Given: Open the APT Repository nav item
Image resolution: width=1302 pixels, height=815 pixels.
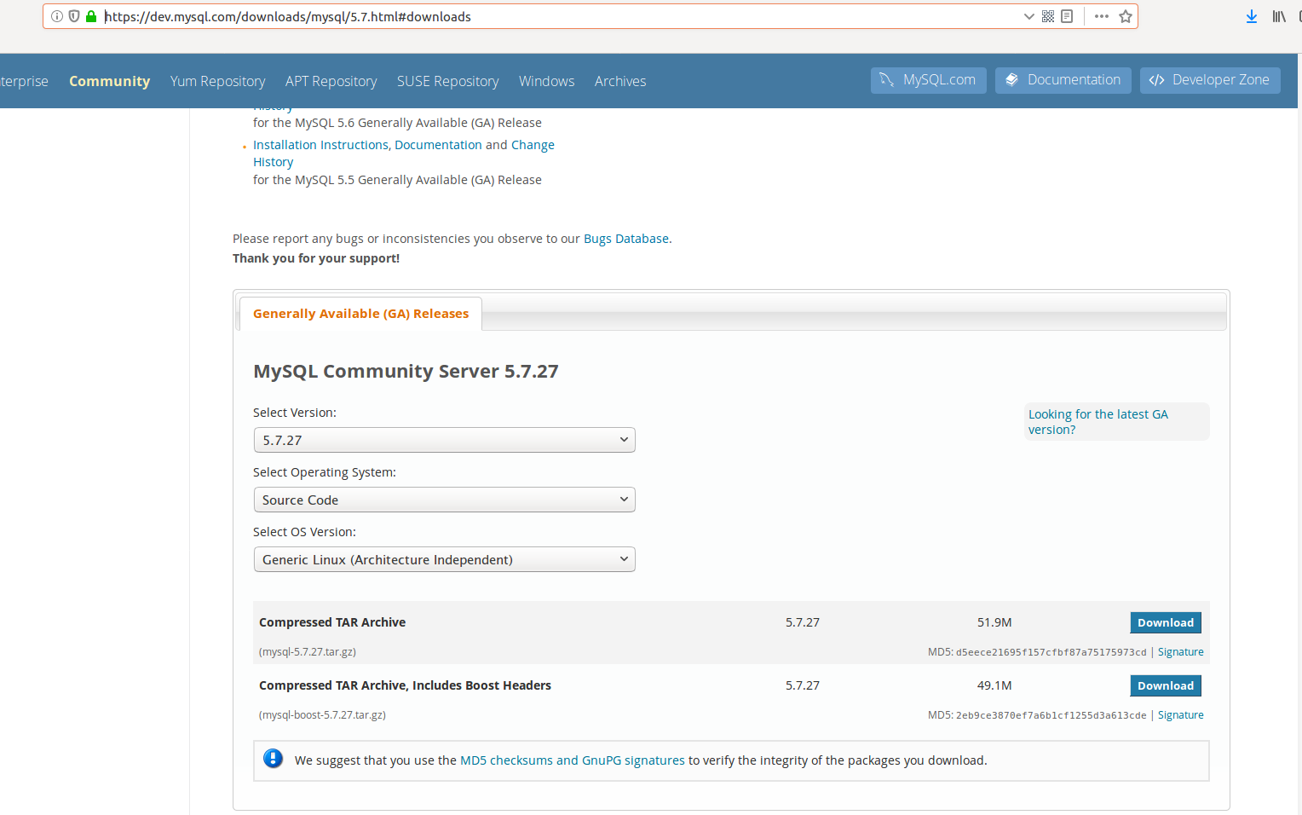Looking at the screenshot, I should [331, 81].
